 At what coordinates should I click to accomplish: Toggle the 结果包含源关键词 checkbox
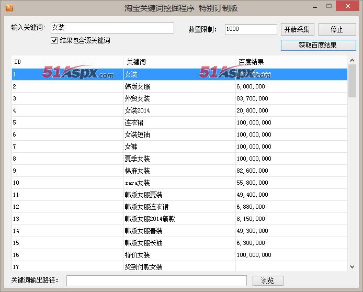point(54,41)
